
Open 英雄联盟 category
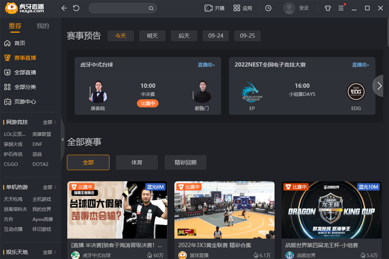click(42, 134)
